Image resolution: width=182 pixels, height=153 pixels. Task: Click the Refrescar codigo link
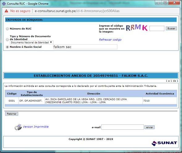tap(110, 40)
